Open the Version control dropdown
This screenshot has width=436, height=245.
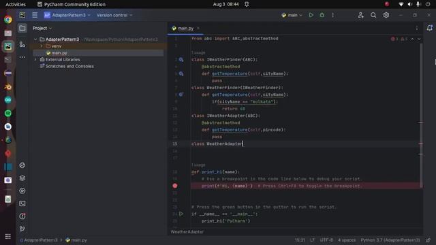[x=114, y=15]
